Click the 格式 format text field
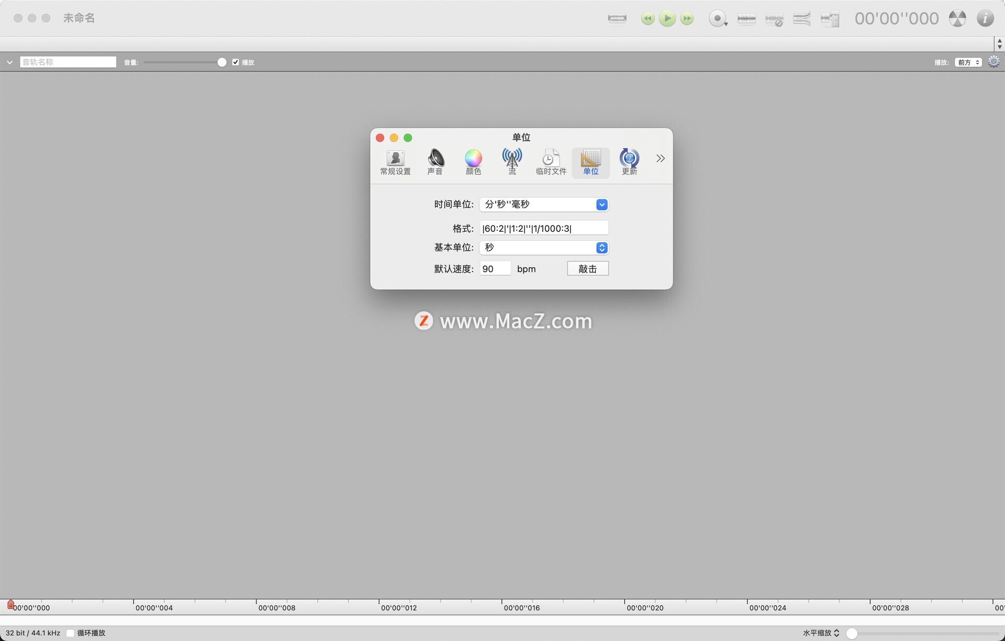Image resolution: width=1005 pixels, height=641 pixels. click(x=544, y=228)
